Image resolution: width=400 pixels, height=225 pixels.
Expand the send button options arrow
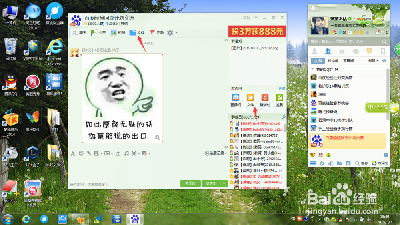(x=224, y=183)
